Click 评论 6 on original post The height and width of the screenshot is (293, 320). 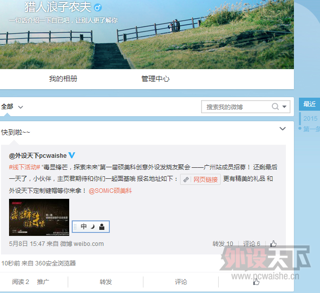tap(252, 244)
